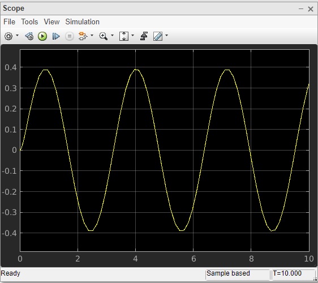Expand the gear settings dropdown arrow

17,36
